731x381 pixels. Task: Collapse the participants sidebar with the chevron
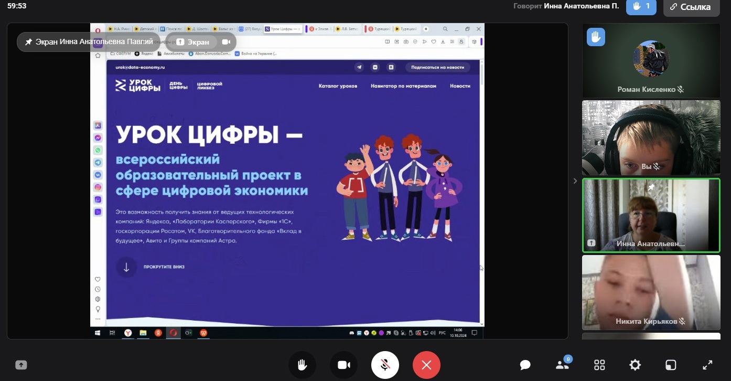[575, 181]
